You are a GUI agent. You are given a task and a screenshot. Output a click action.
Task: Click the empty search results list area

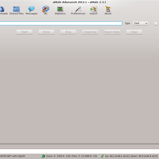click(x=79, y=93)
